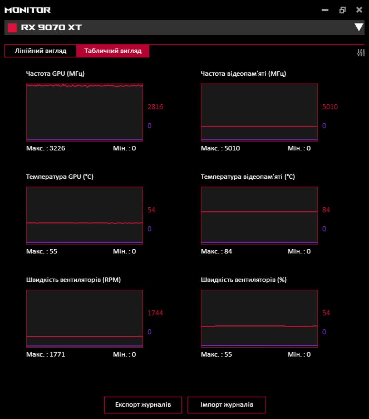Click the Температура GPU graph
The image size is (369, 419).
[85, 215]
